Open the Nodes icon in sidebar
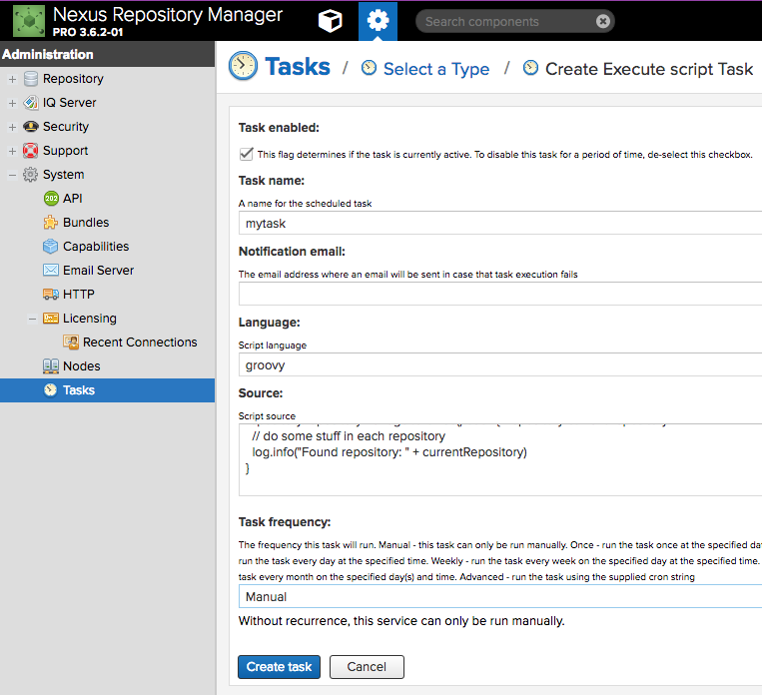 [x=51, y=366]
